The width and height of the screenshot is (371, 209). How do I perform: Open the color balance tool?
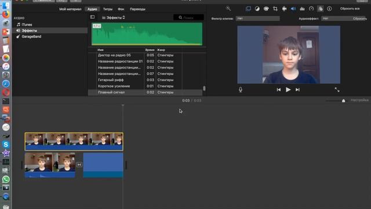tap(257, 9)
